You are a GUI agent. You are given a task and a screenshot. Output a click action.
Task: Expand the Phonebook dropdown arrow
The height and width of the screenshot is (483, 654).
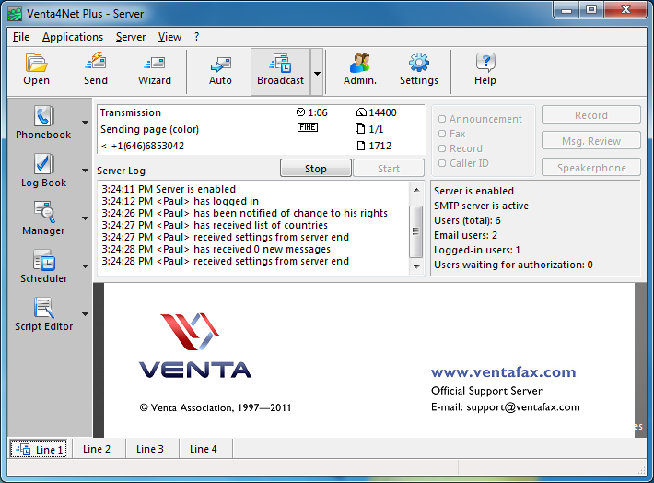point(85,123)
